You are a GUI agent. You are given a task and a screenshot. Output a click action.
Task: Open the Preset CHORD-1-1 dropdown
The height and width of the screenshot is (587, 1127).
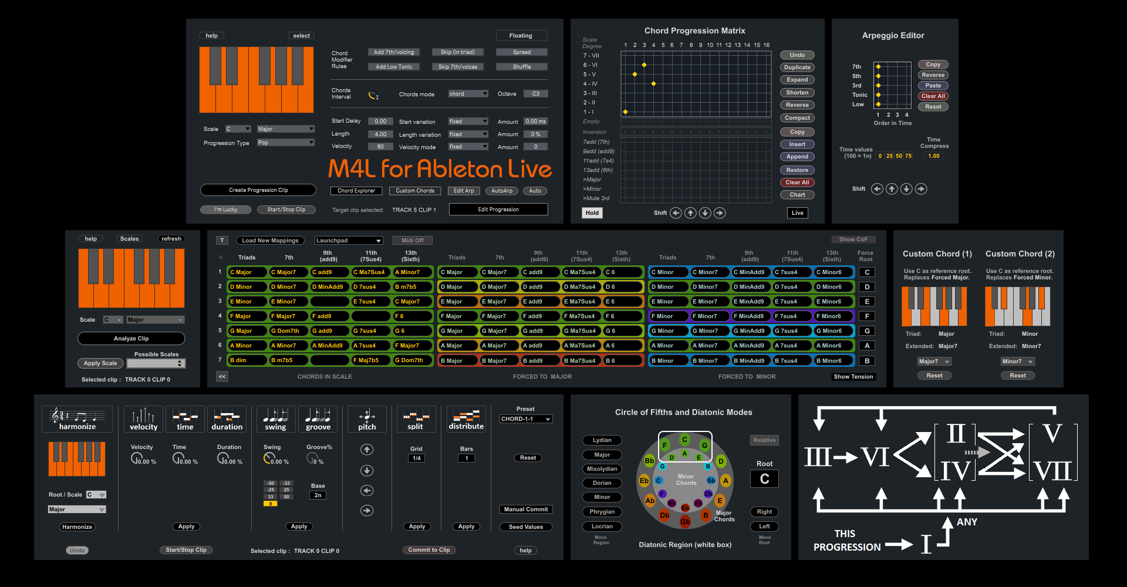(526, 419)
